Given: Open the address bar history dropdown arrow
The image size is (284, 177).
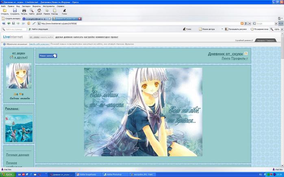Looking at the screenshot, I should click(x=250, y=23).
